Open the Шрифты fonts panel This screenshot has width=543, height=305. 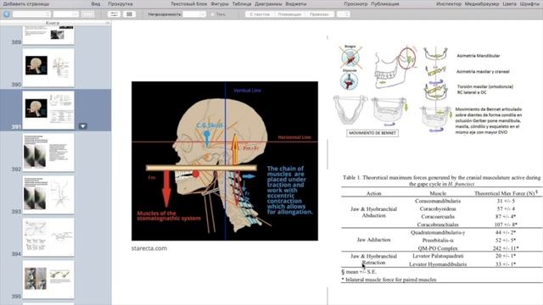[529, 3]
